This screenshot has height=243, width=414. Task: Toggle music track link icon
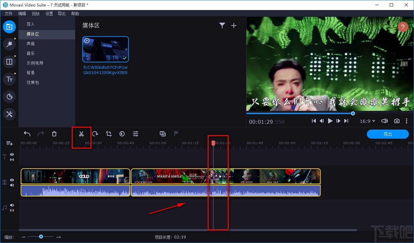(12, 210)
